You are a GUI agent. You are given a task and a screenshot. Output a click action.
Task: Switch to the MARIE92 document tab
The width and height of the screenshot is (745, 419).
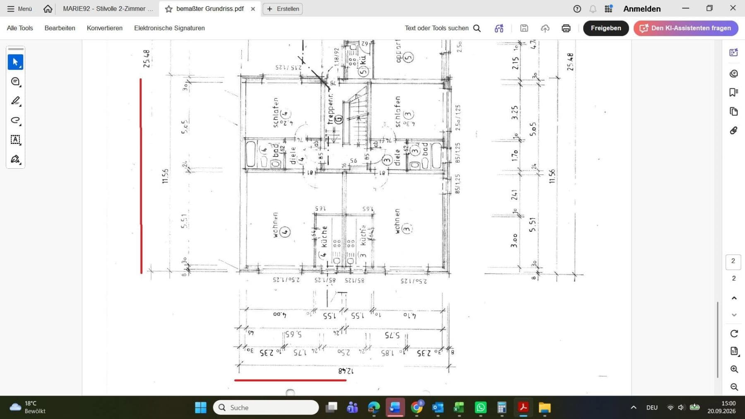coord(108,9)
